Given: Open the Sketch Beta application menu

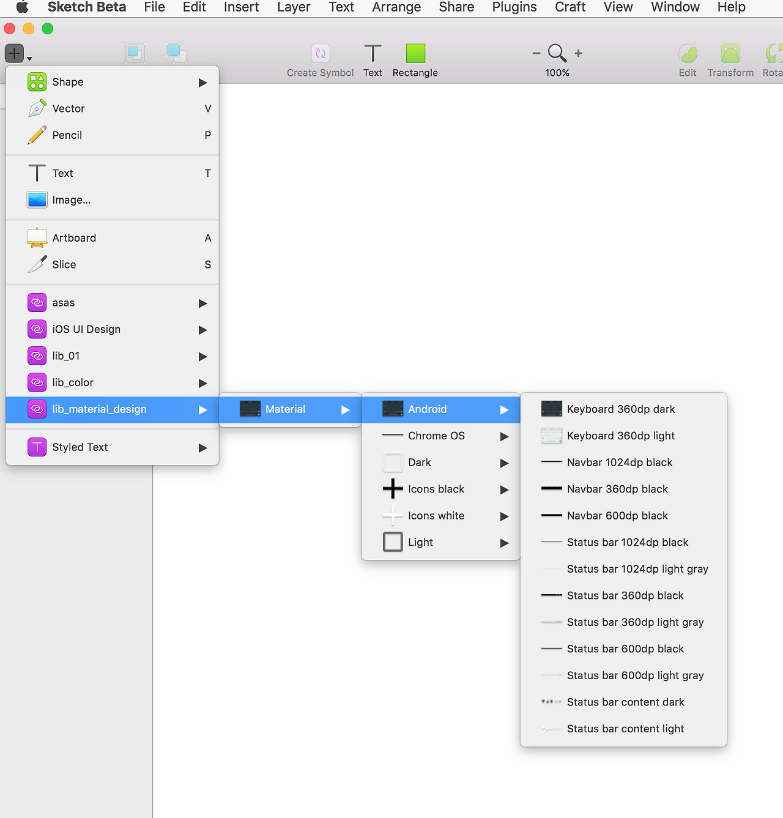Looking at the screenshot, I should 87,7.
